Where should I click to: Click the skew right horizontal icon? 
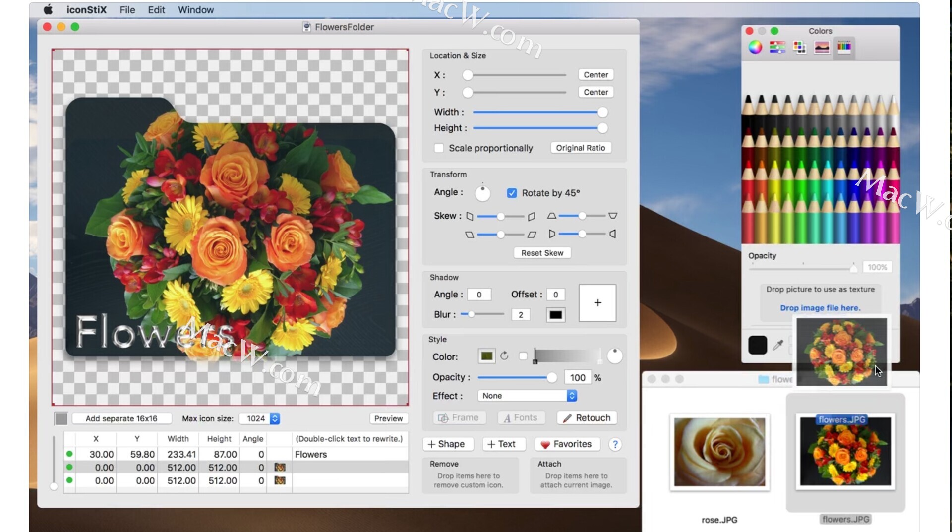point(532,216)
